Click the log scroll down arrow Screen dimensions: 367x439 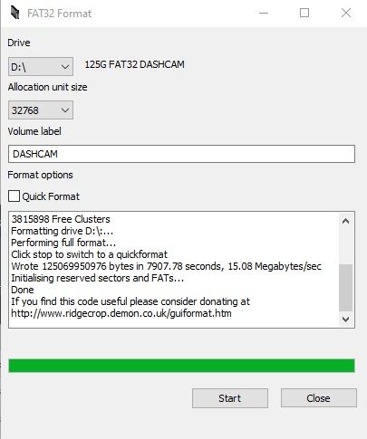pyautogui.click(x=346, y=319)
